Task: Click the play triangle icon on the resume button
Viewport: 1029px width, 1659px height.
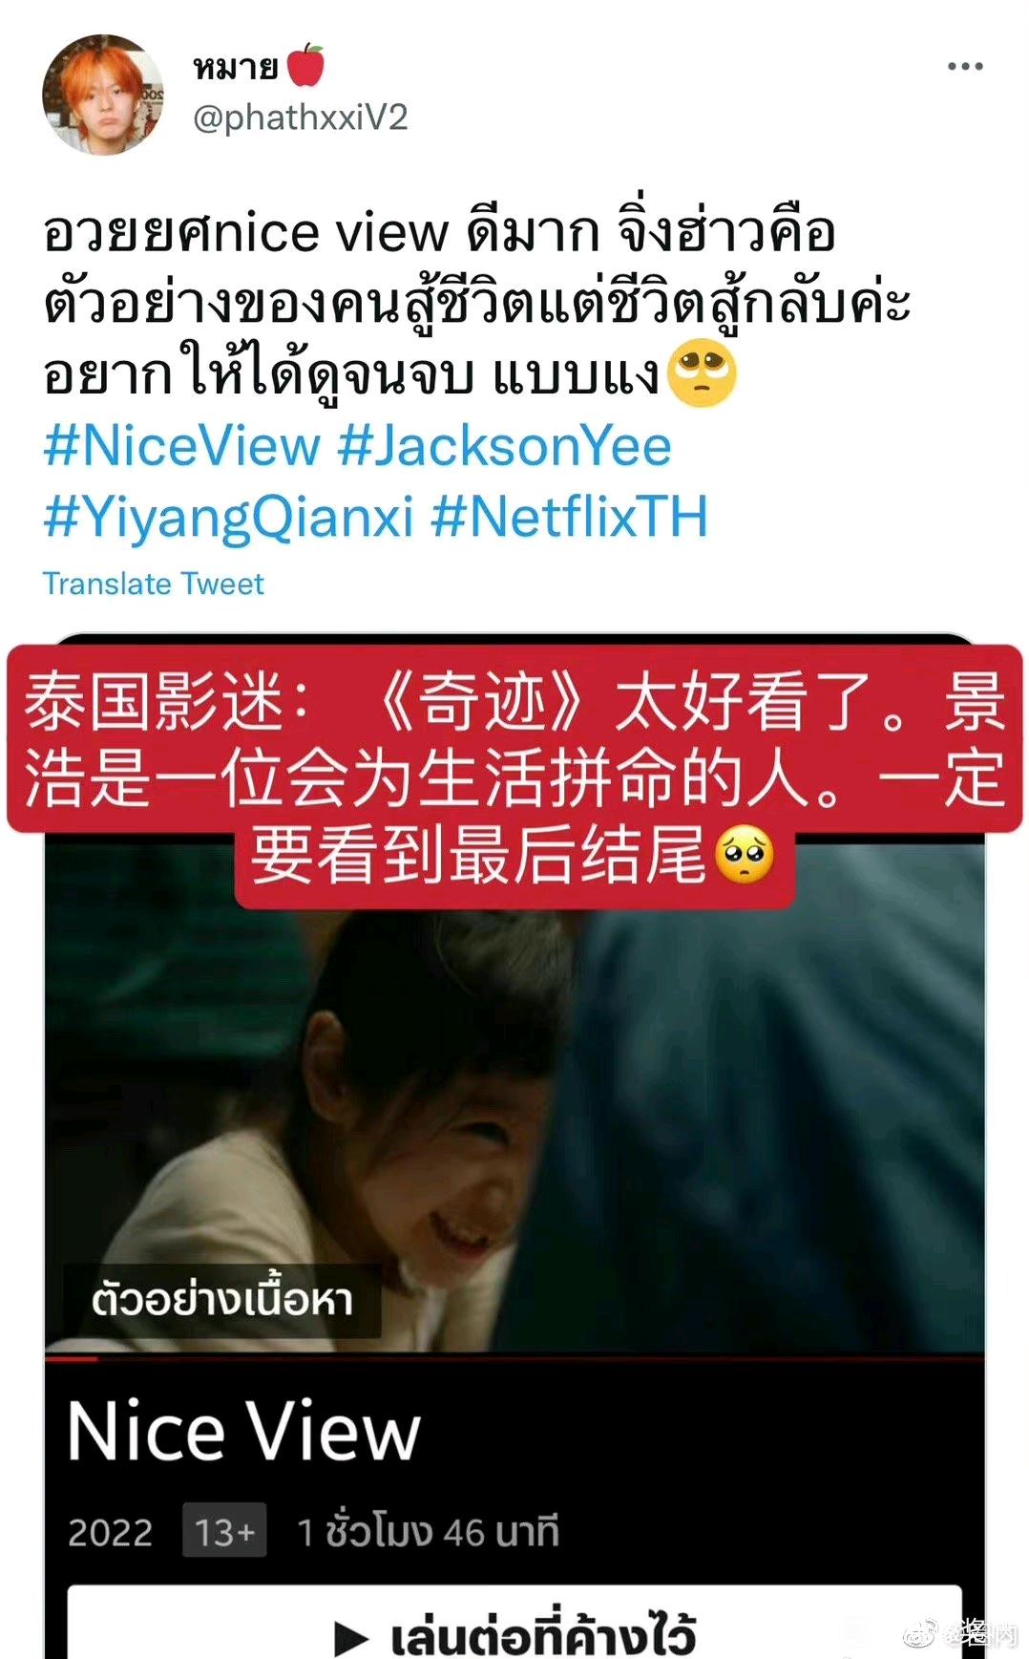Action: coord(351,1637)
